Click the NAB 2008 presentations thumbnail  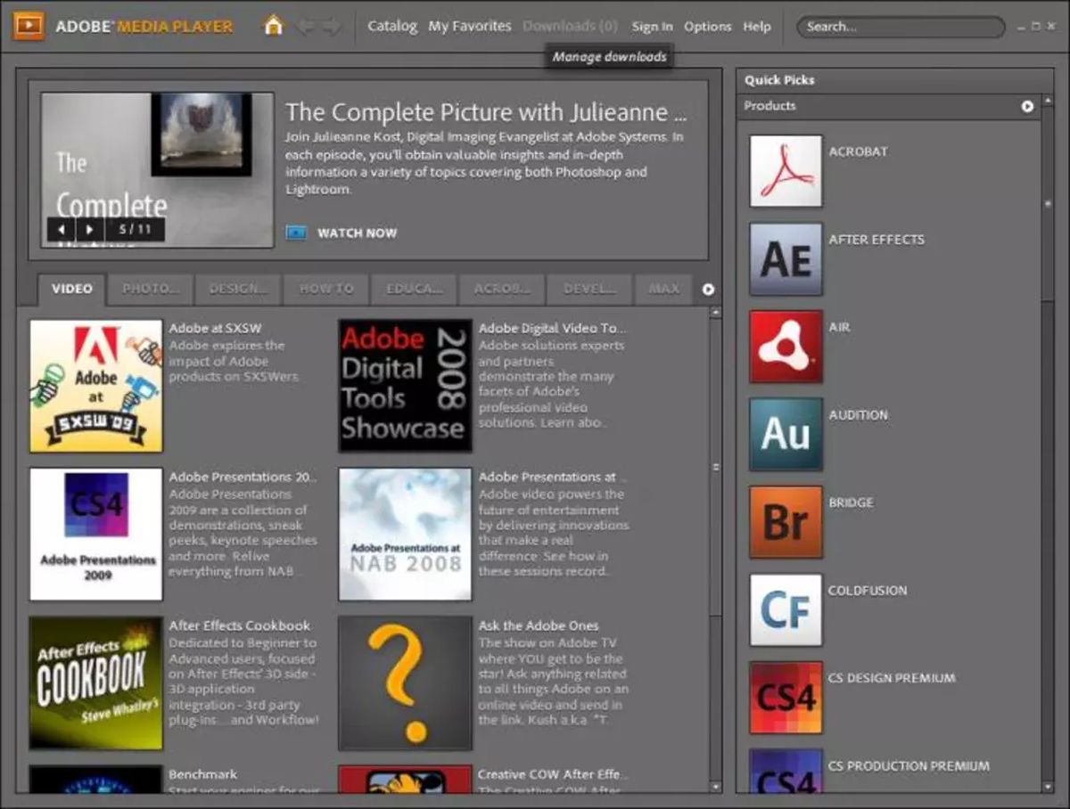coord(406,535)
